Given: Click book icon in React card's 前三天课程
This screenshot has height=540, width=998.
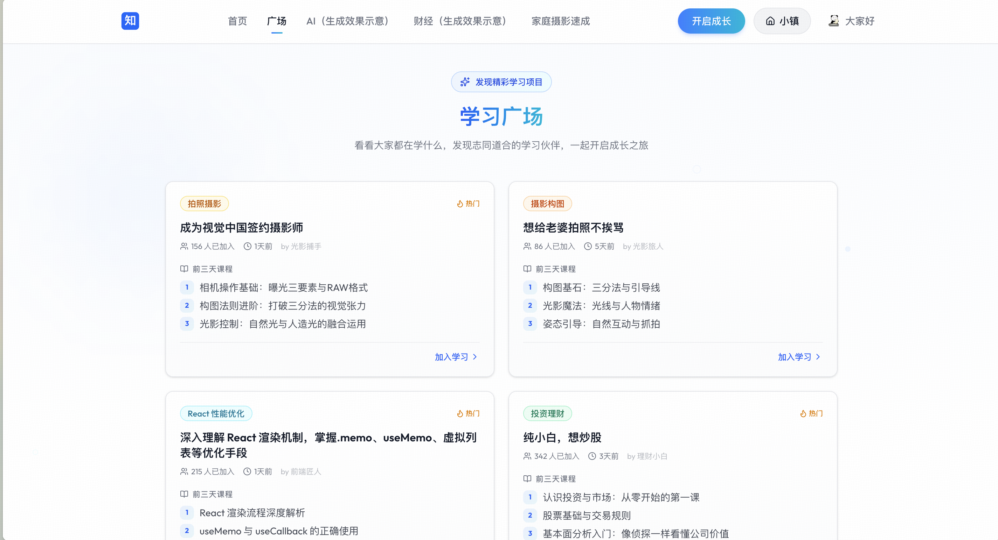Looking at the screenshot, I should click(184, 494).
